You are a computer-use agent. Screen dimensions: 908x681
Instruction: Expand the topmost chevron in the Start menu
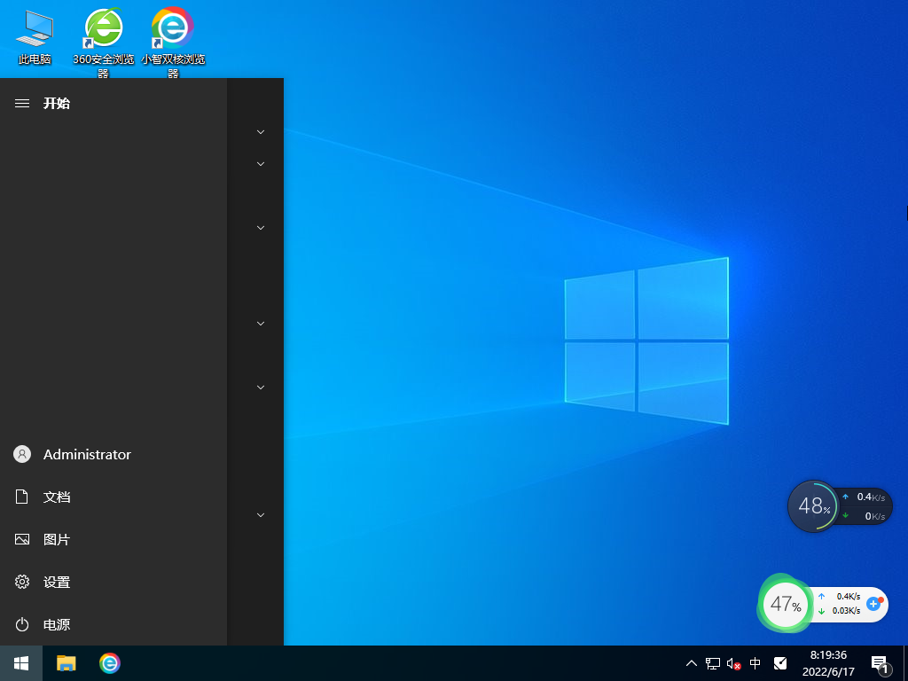point(259,131)
